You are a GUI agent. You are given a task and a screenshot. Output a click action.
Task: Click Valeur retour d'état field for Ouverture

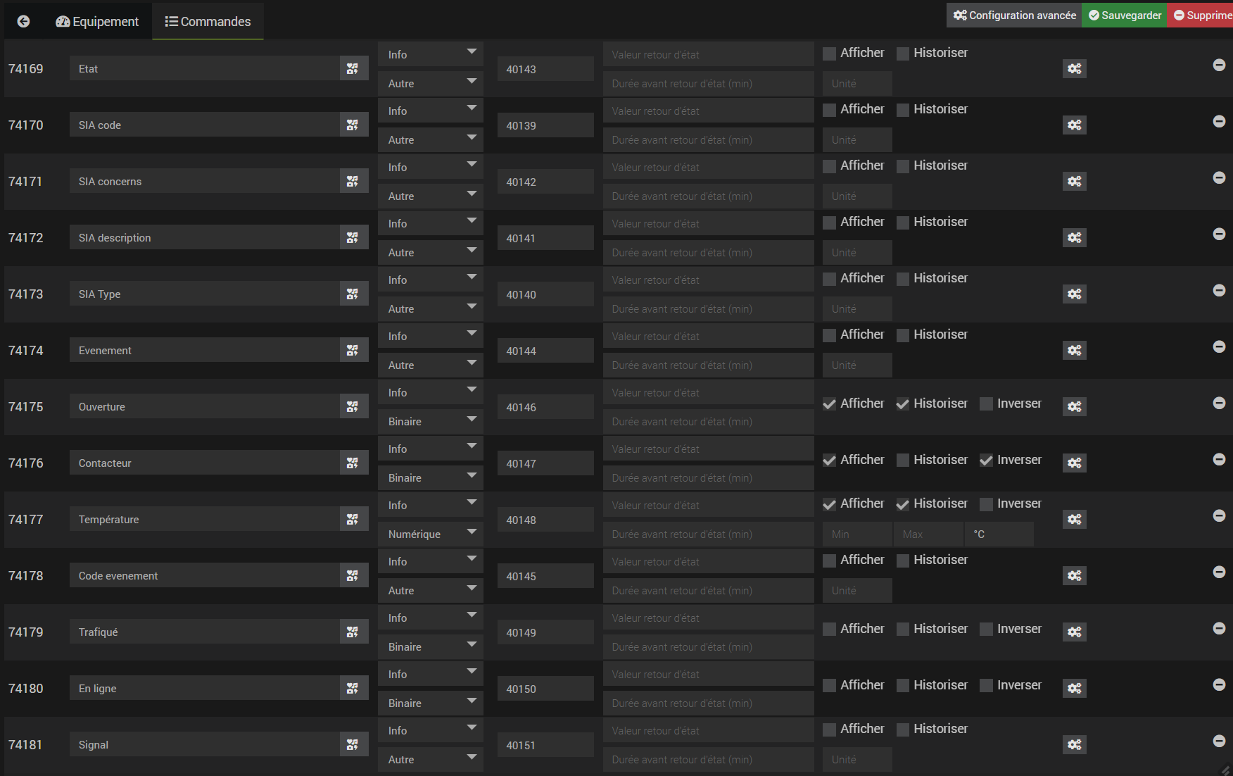[708, 392]
